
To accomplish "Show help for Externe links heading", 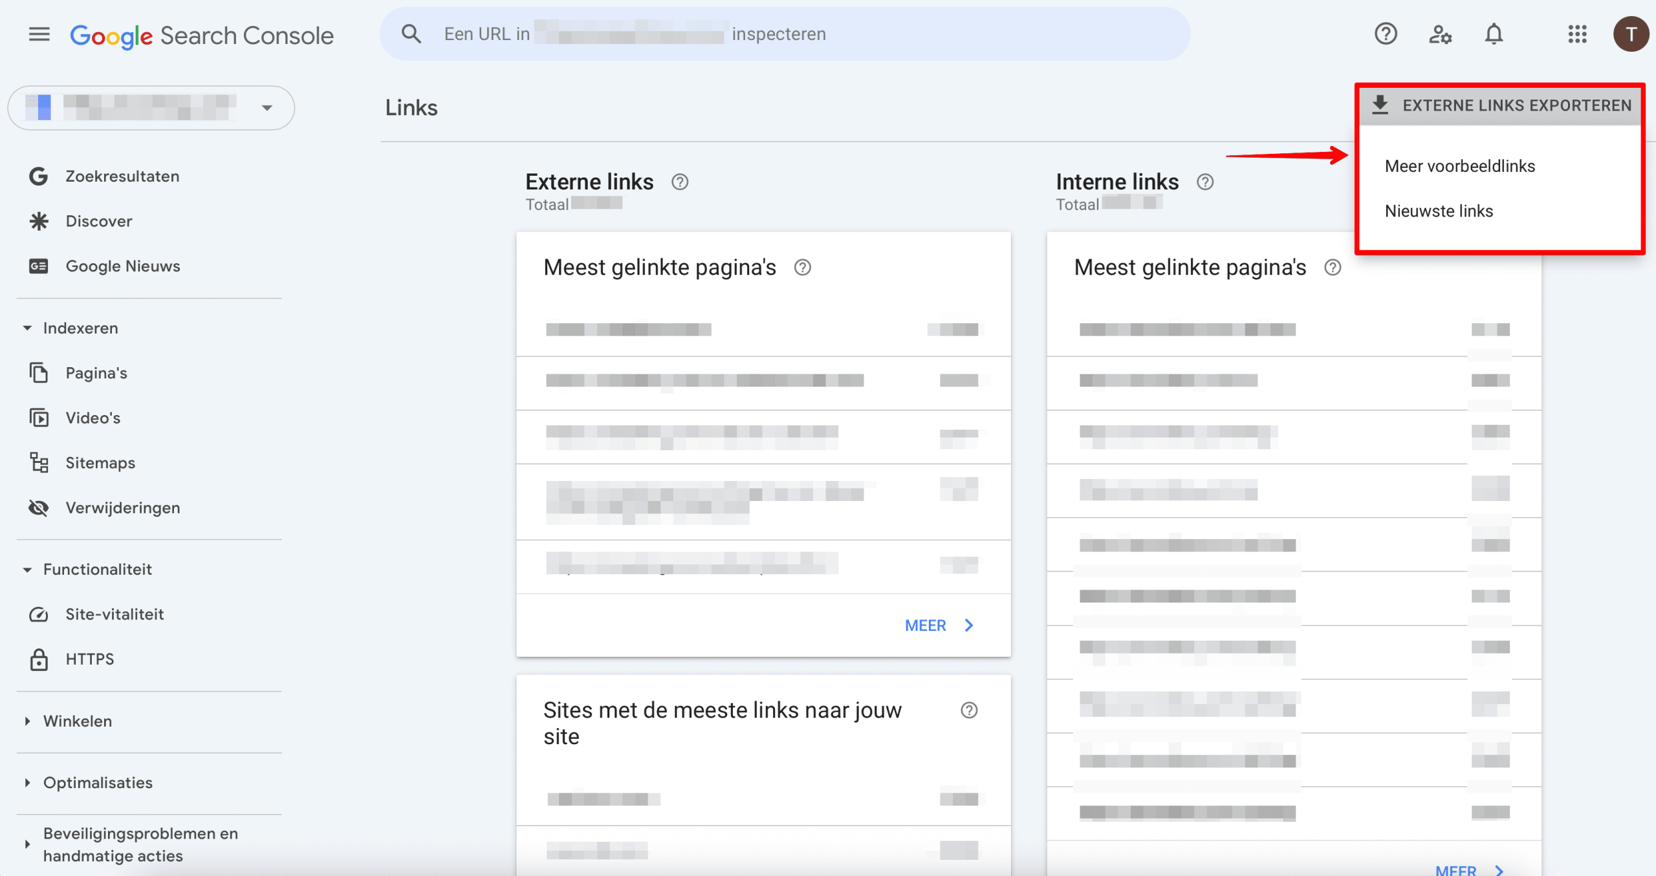I will coord(680,182).
